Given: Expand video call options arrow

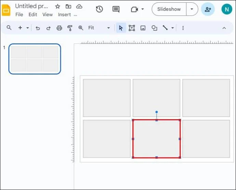Looking at the screenshot, I should click(143, 9).
